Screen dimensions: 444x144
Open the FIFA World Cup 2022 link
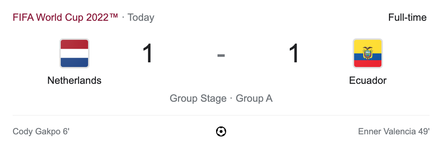click(65, 18)
